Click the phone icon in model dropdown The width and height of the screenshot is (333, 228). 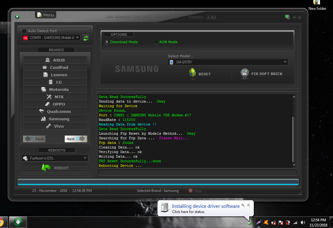coord(171,62)
